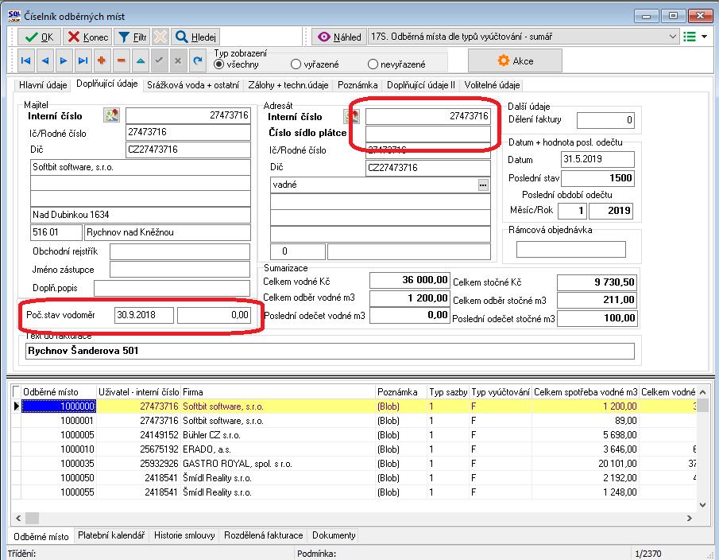Image resolution: width=719 pixels, height=560 pixels.
Task: Click Obchodní rejstřík input field
Action: [x=180, y=251]
